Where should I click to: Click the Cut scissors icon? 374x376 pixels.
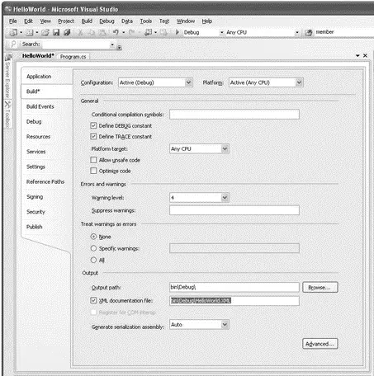[x=80, y=32]
